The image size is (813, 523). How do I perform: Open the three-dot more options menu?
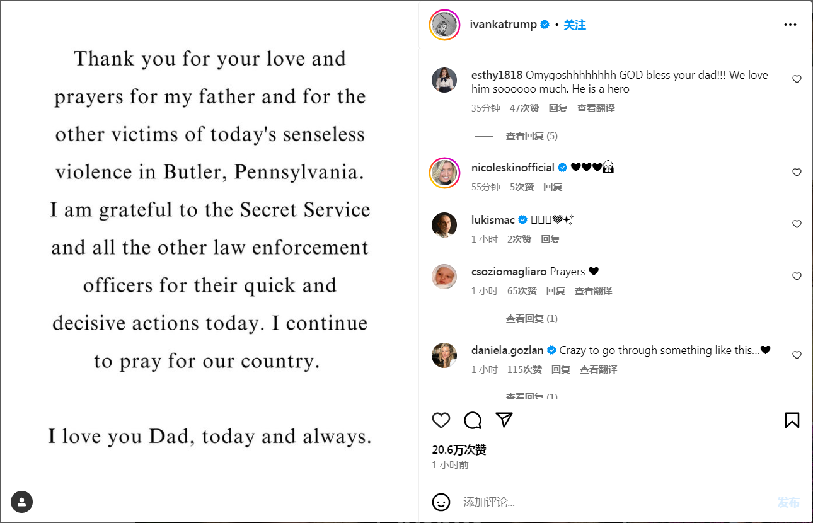pyautogui.click(x=790, y=25)
